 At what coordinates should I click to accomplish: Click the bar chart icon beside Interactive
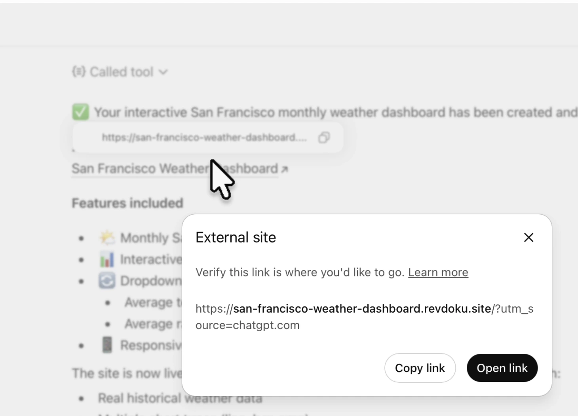pos(107,259)
